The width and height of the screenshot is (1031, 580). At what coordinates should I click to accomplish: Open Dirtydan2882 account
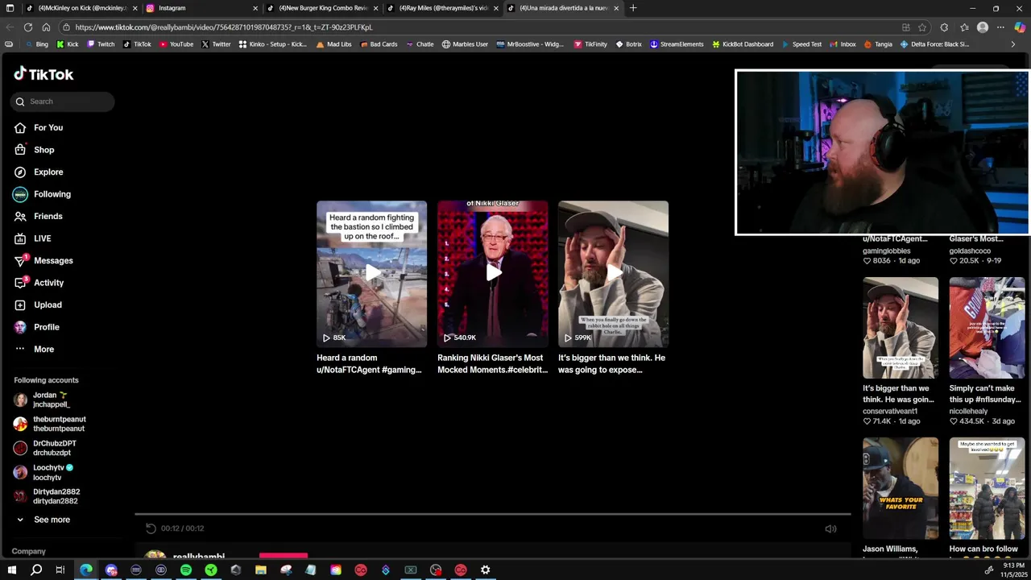pyautogui.click(x=47, y=496)
